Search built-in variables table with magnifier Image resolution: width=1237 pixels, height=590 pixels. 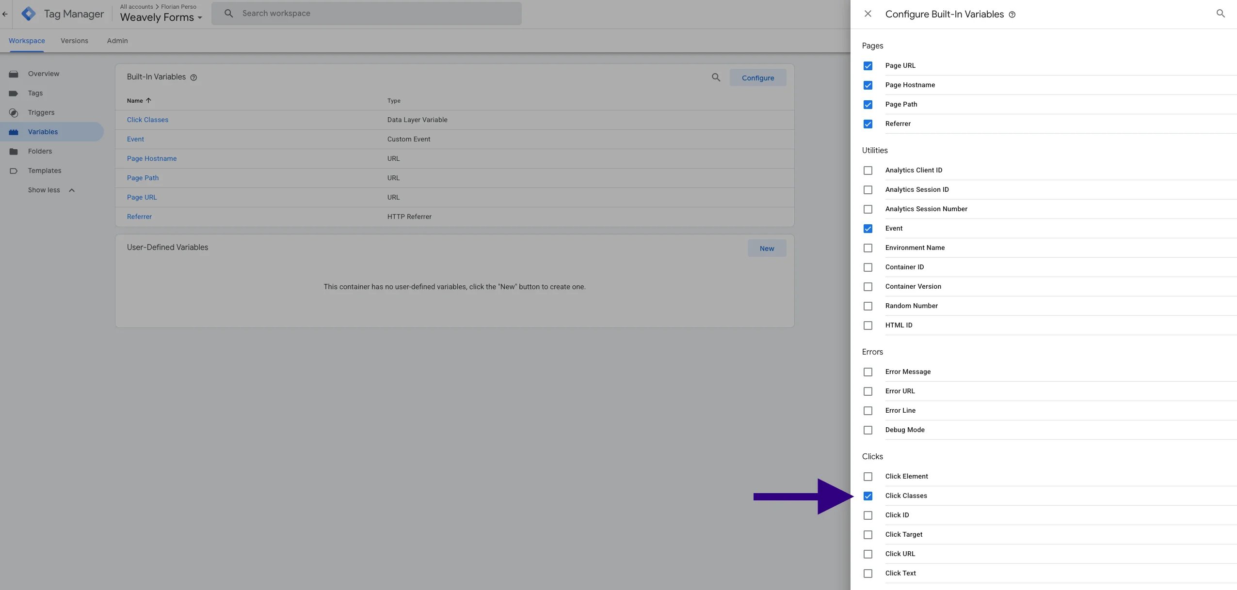point(716,78)
